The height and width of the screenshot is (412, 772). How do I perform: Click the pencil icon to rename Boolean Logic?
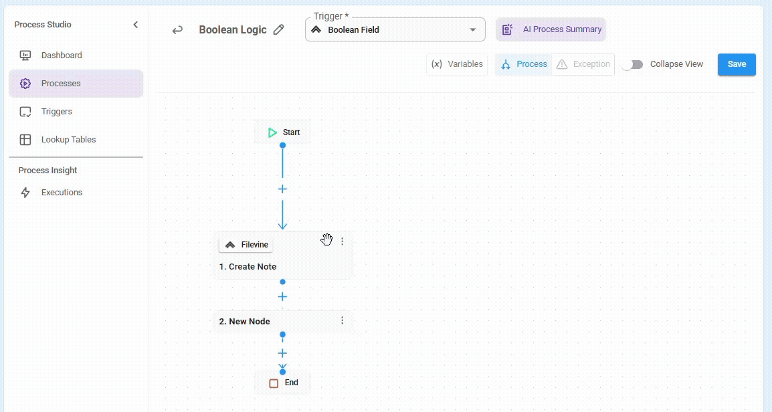tap(279, 30)
